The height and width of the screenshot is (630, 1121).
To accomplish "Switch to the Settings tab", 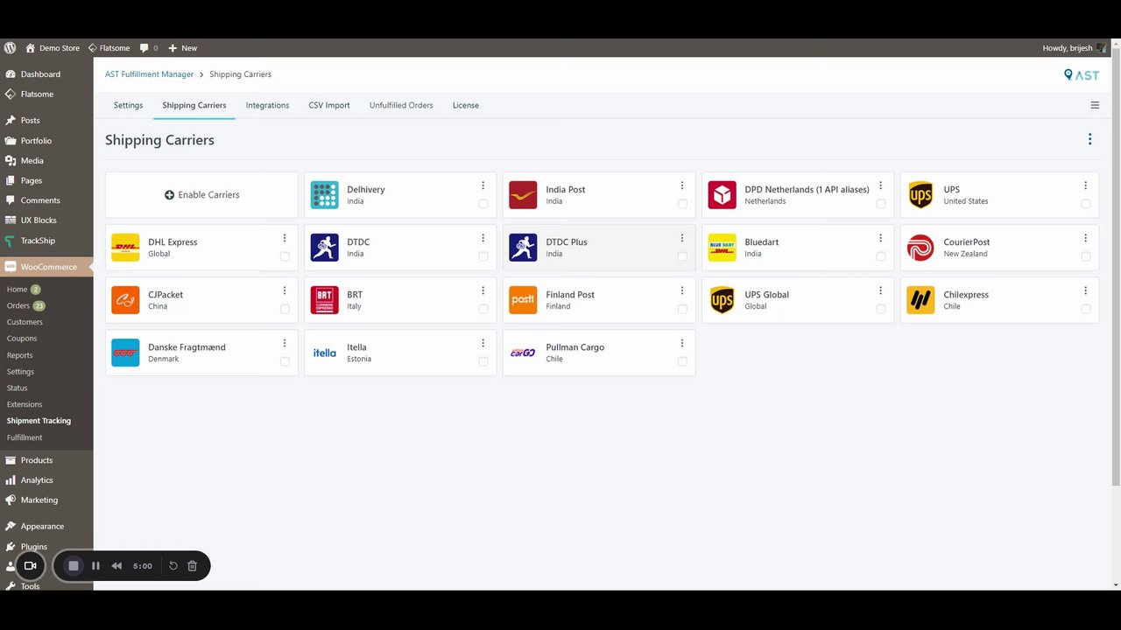I will (128, 105).
